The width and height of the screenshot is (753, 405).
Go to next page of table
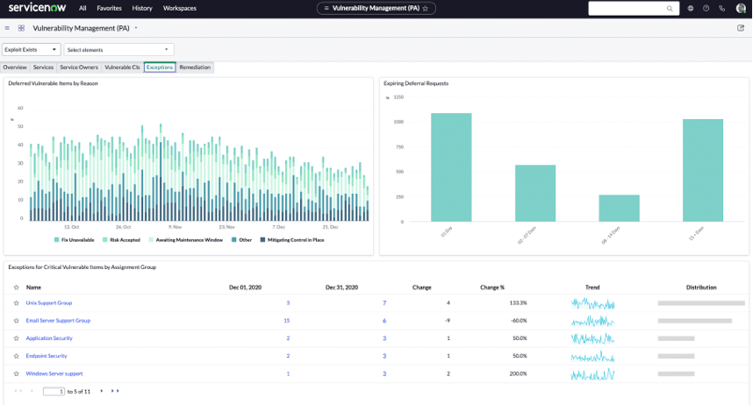coord(101,391)
